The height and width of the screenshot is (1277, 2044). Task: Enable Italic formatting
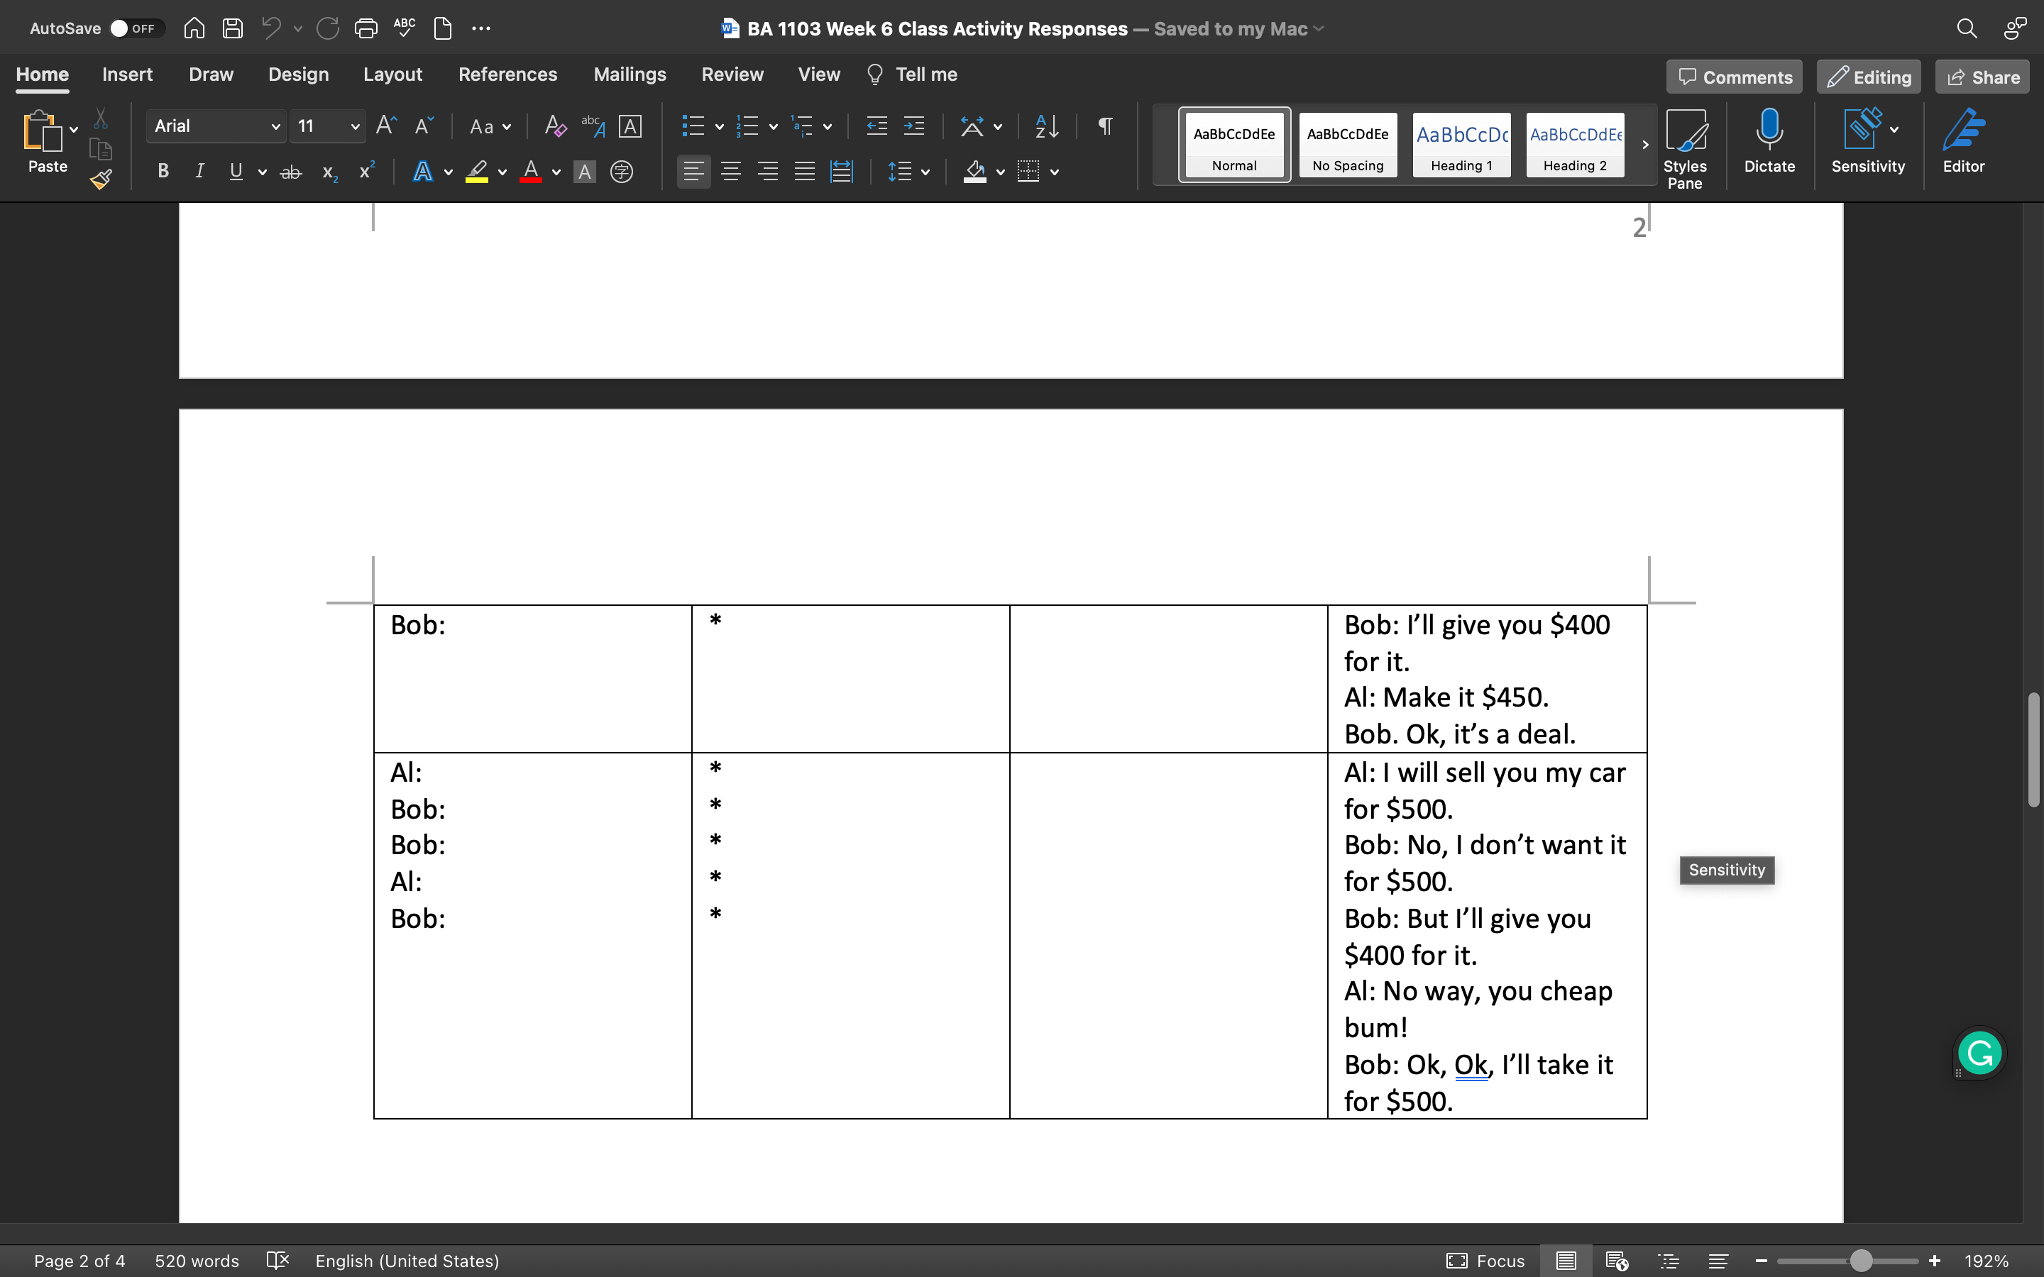point(199,172)
